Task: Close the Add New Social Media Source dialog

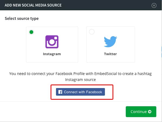Action: pyautogui.click(x=154, y=5)
